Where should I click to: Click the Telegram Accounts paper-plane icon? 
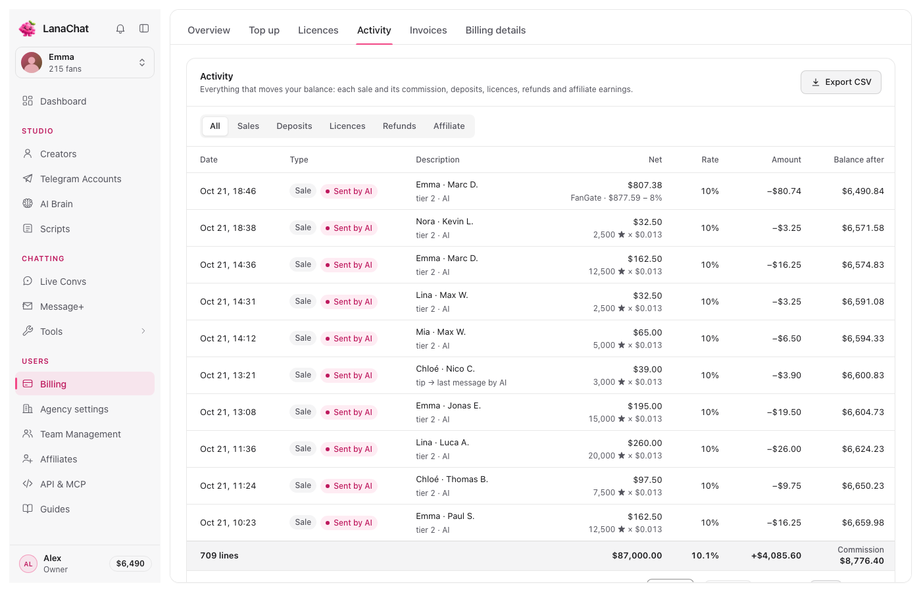[x=28, y=178]
